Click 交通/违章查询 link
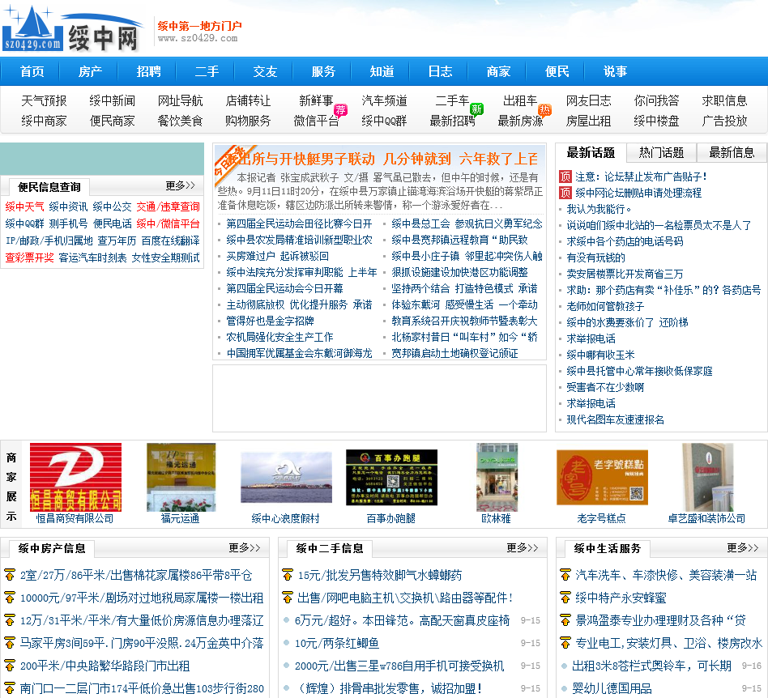 pos(168,206)
